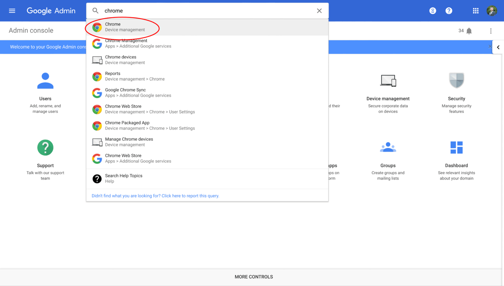This screenshot has height=286, width=504.
Task: Click 'Secure corporate data on devices' text
Action: pos(388,109)
